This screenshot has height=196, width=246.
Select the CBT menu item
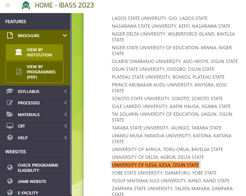[35, 126]
